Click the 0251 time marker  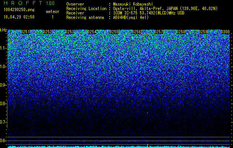point(25,32)
